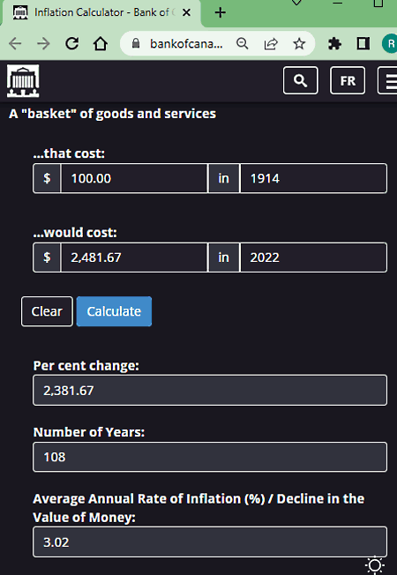Click the 100.00 cost amount field
397x575 pixels.
click(x=134, y=178)
